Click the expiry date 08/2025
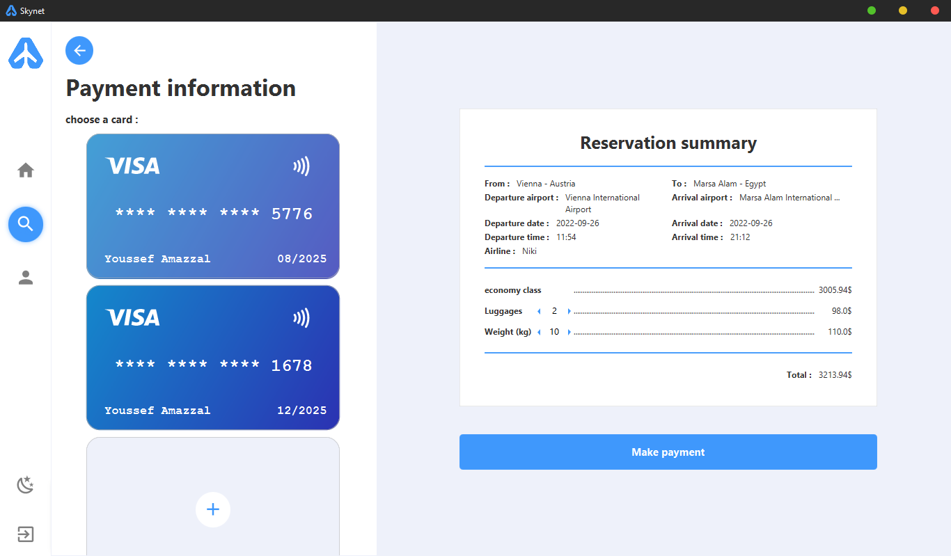The image size is (951, 556). (302, 259)
